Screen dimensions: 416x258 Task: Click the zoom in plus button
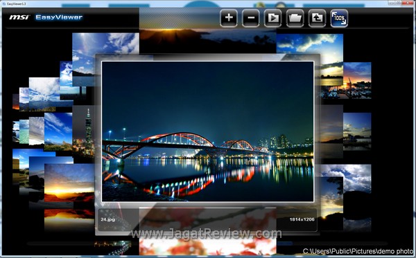coord(229,18)
